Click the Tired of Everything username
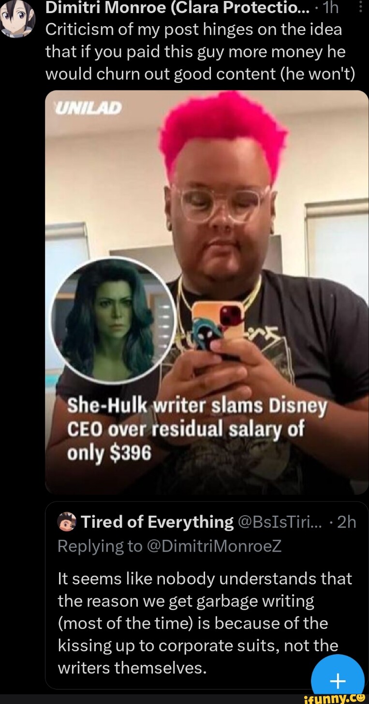The width and height of the screenshot is (369, 704). click(157, 522)
